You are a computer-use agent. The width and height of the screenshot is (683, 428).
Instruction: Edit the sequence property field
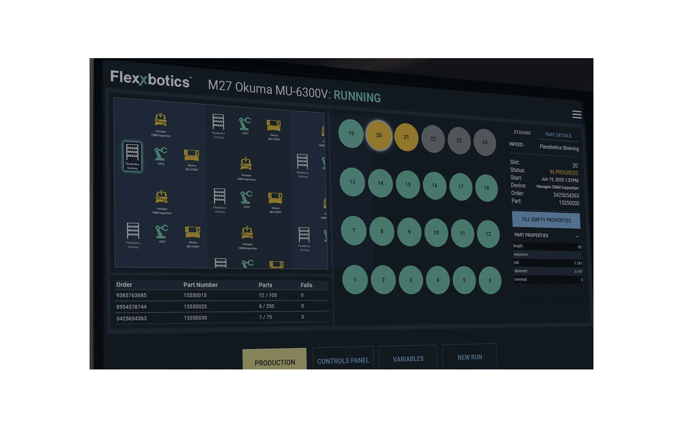(548, 255)
